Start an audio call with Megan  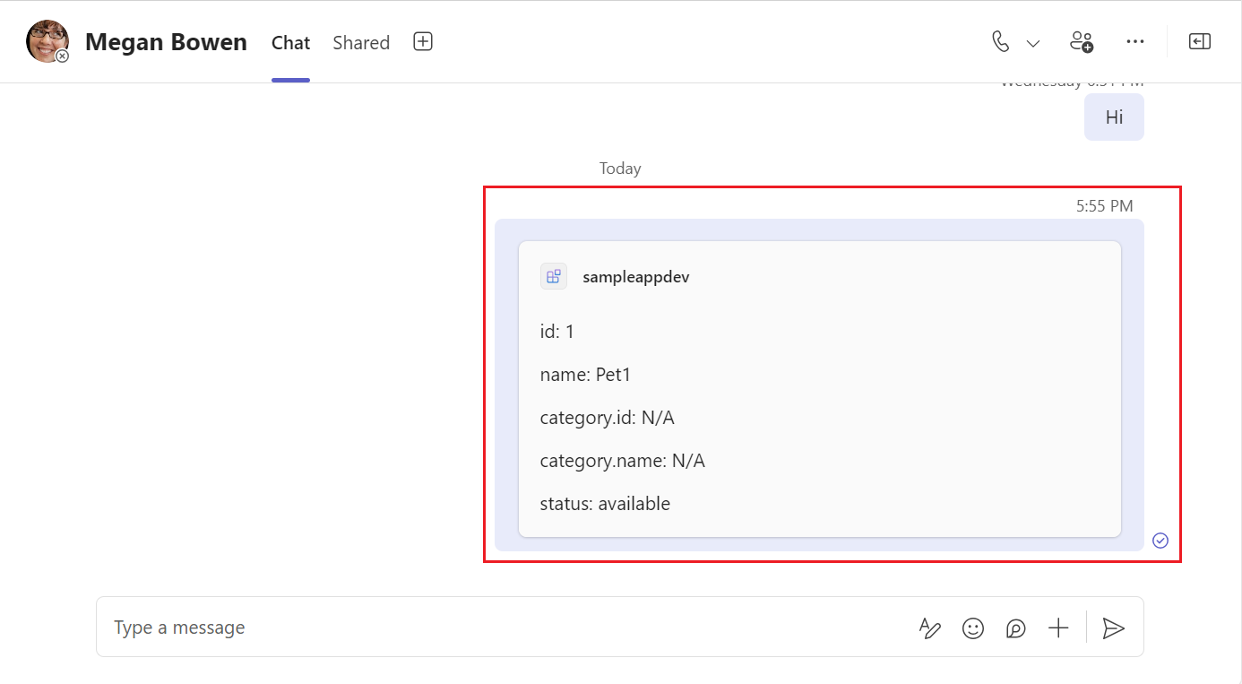pyautogui.click(x=1001, y=42)
